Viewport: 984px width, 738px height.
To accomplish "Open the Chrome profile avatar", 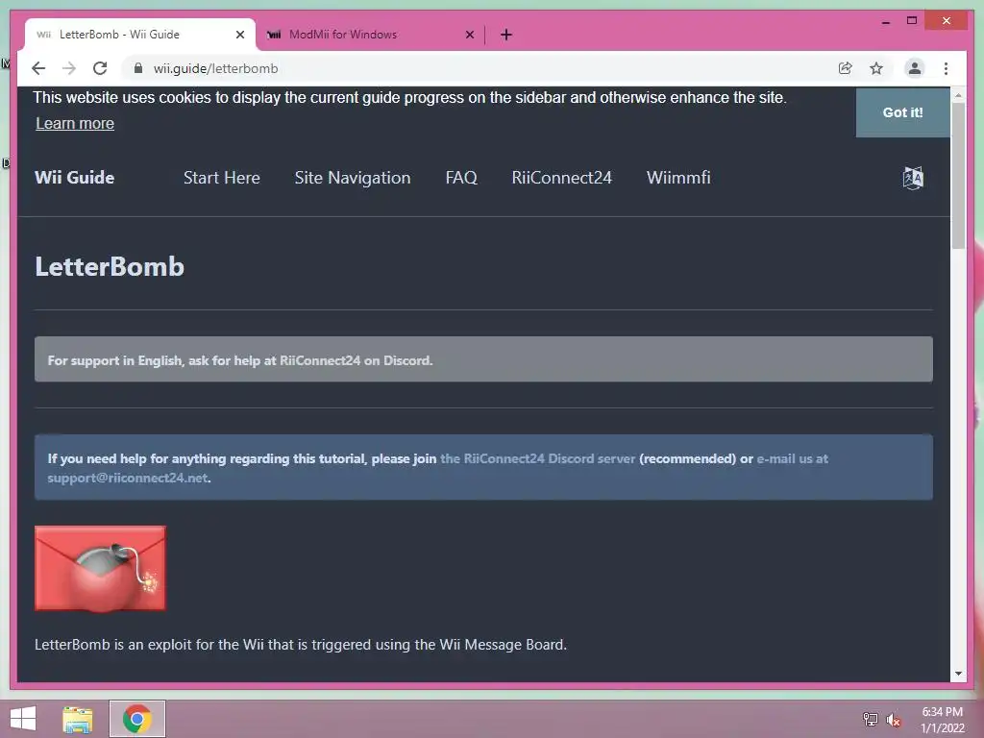I will click(915, 68).
